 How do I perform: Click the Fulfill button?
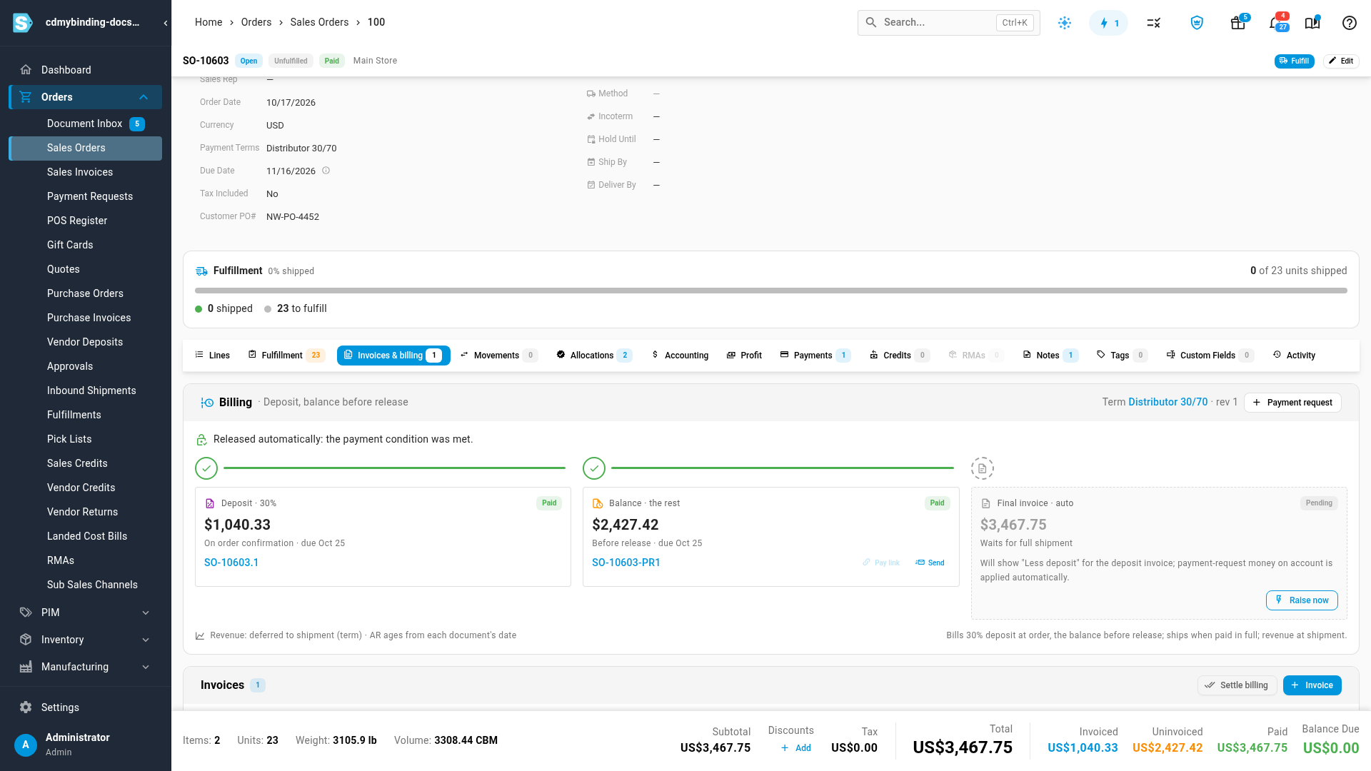pos(1294,61)
